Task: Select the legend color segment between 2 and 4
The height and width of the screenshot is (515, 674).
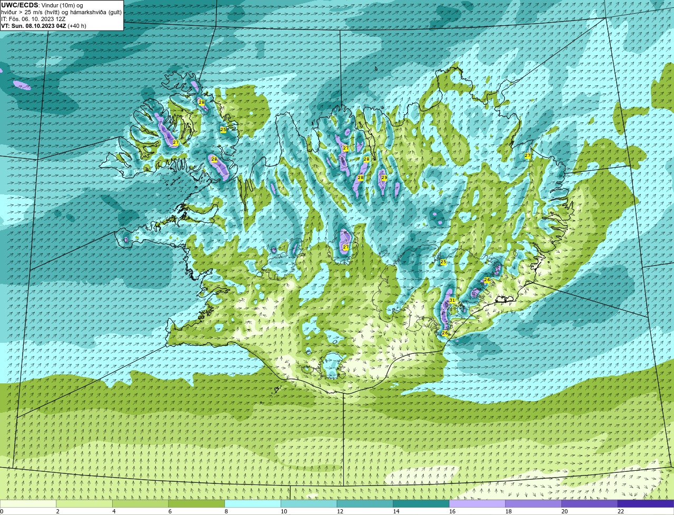Action: [x=84, y=503]
